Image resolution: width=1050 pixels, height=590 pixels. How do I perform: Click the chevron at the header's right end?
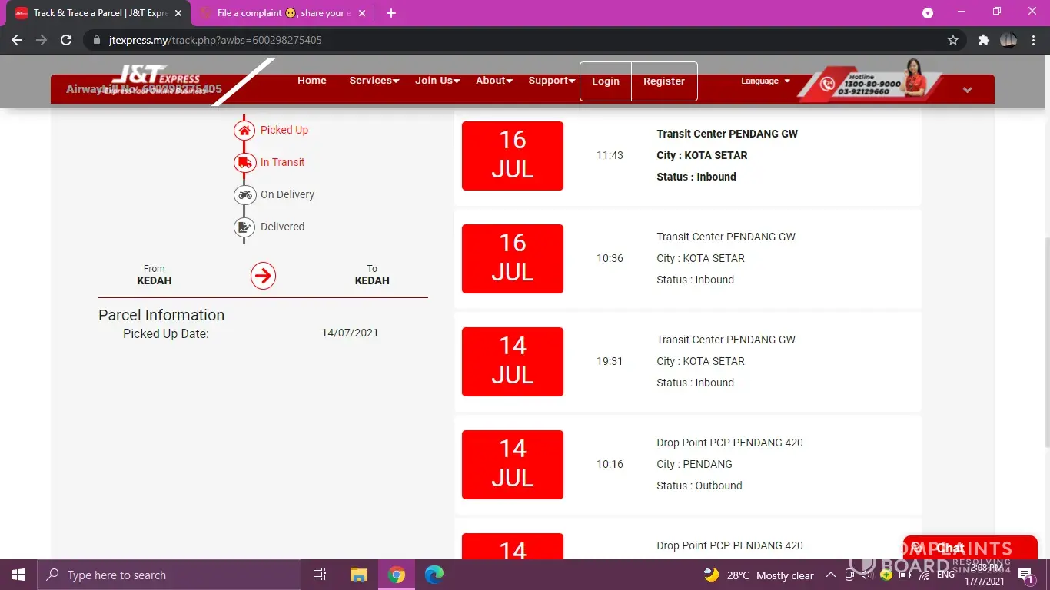pyautogui.click(x=968, y=90)
